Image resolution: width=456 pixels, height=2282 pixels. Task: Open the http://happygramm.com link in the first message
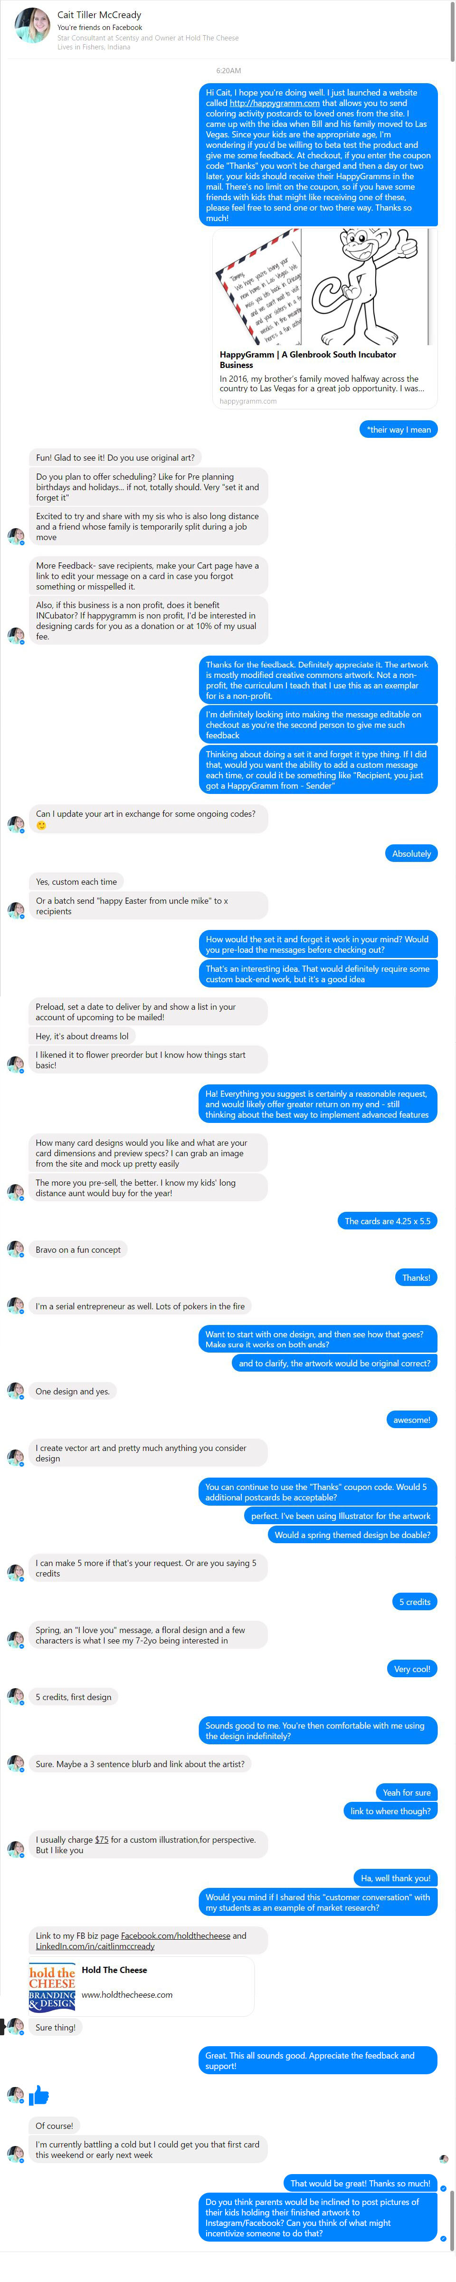[275, 103]
